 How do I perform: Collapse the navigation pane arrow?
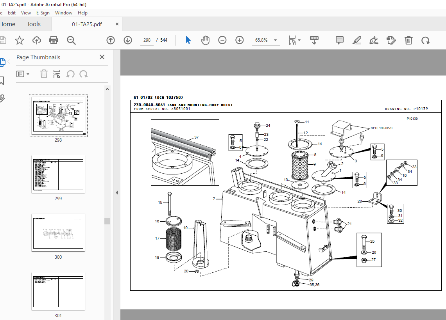click(117, 192)
